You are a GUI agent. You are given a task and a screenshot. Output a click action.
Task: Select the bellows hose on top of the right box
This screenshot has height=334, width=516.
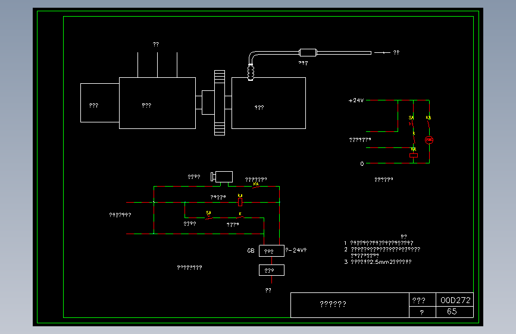(251, 73)
